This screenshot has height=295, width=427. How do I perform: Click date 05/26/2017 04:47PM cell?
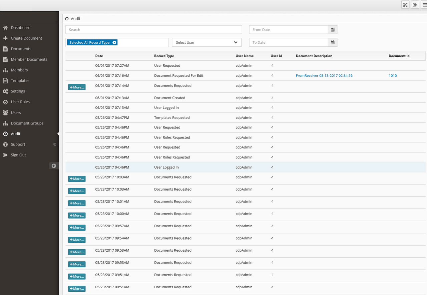(x=112, y=118)
